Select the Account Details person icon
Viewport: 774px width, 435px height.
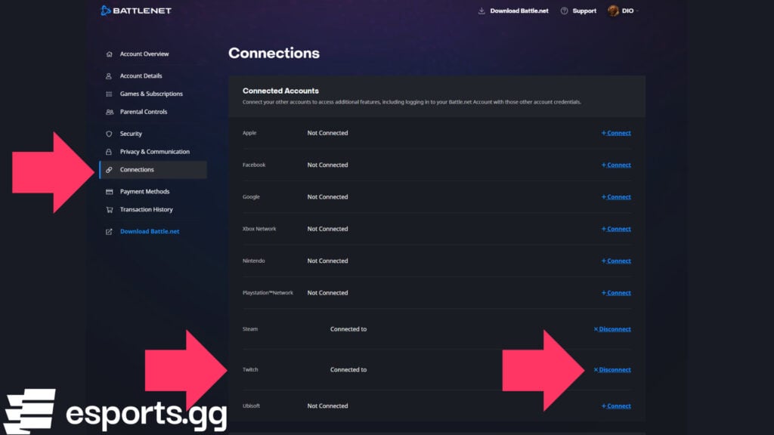pyautogui.click(x=109, y=76)
